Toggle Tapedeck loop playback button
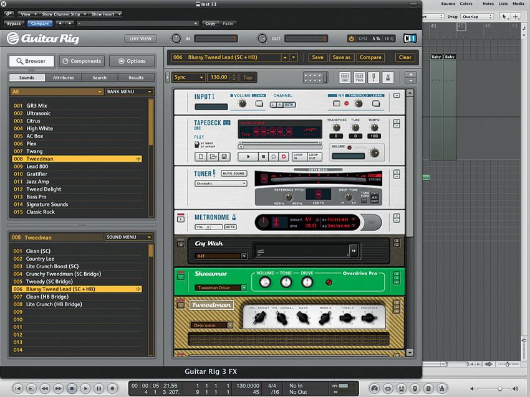The height and width of the screenshot is (397, 530). click(273, 157)
